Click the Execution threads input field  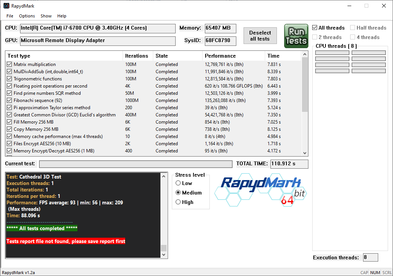coord(370,257)
